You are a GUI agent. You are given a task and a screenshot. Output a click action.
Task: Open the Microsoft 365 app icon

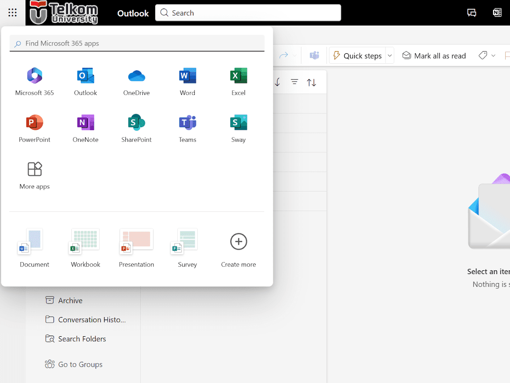pyautogui.click(x=34, y=77)
